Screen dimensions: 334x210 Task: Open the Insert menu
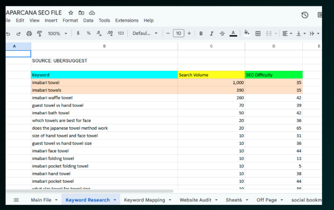tap(51, 20)
